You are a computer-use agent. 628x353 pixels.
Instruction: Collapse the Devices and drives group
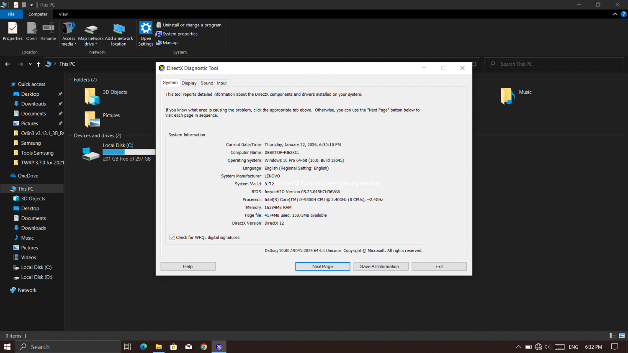(70, 136)
